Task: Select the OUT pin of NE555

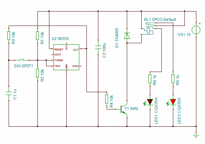Action: point(76,50)
